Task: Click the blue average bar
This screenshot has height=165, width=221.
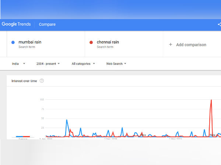Action: coord(20,136)
